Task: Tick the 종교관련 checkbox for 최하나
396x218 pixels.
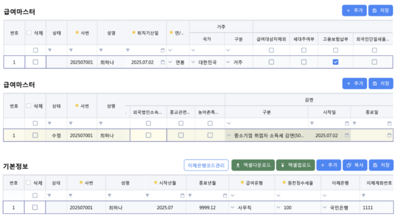Action: point(181,135)
